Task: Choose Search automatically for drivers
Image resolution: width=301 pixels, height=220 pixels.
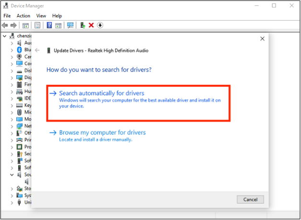Action: point(139,103)
